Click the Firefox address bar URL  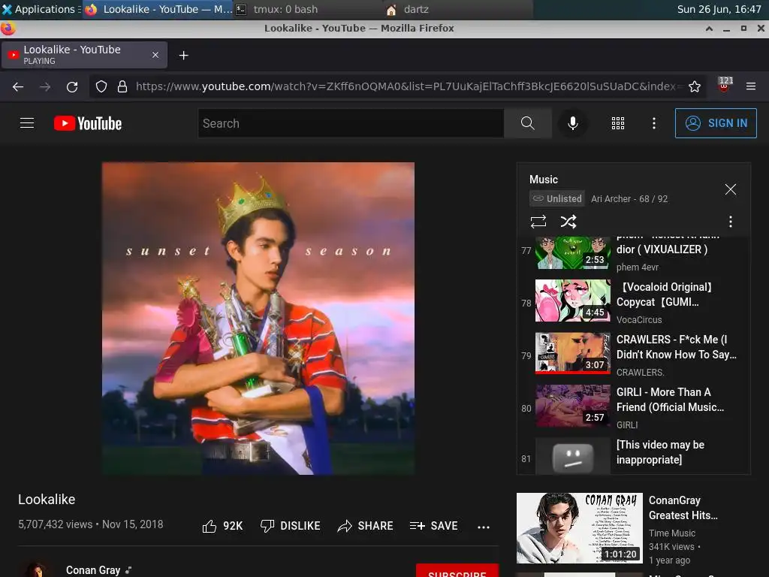(409, 86)
